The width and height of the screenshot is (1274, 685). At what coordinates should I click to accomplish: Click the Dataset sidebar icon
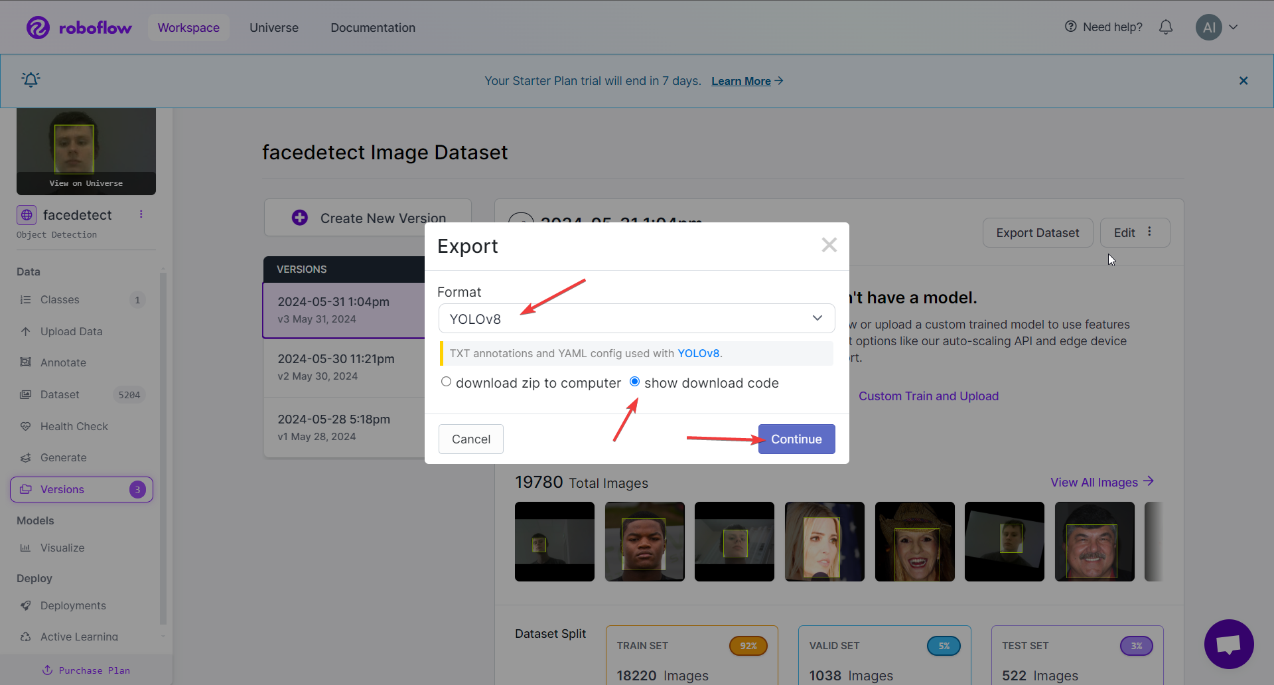[x=26, y=394]
